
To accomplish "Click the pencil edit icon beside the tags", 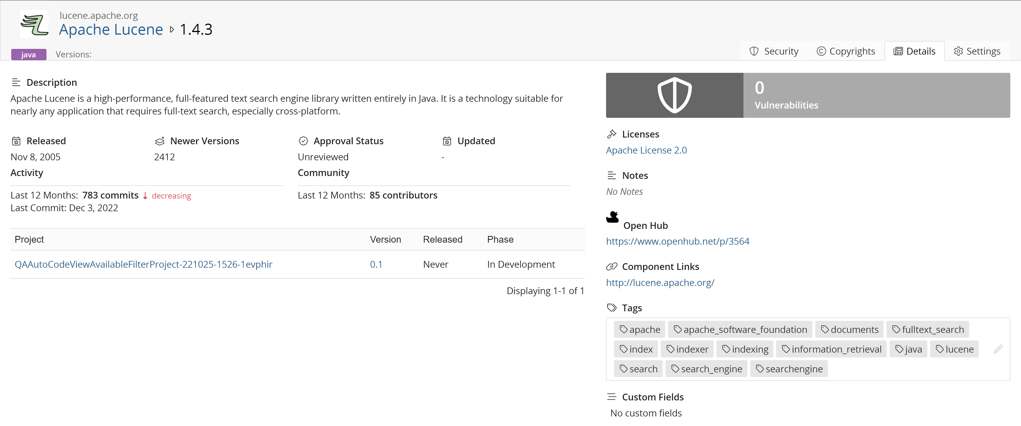I will [x=998, y=349].
